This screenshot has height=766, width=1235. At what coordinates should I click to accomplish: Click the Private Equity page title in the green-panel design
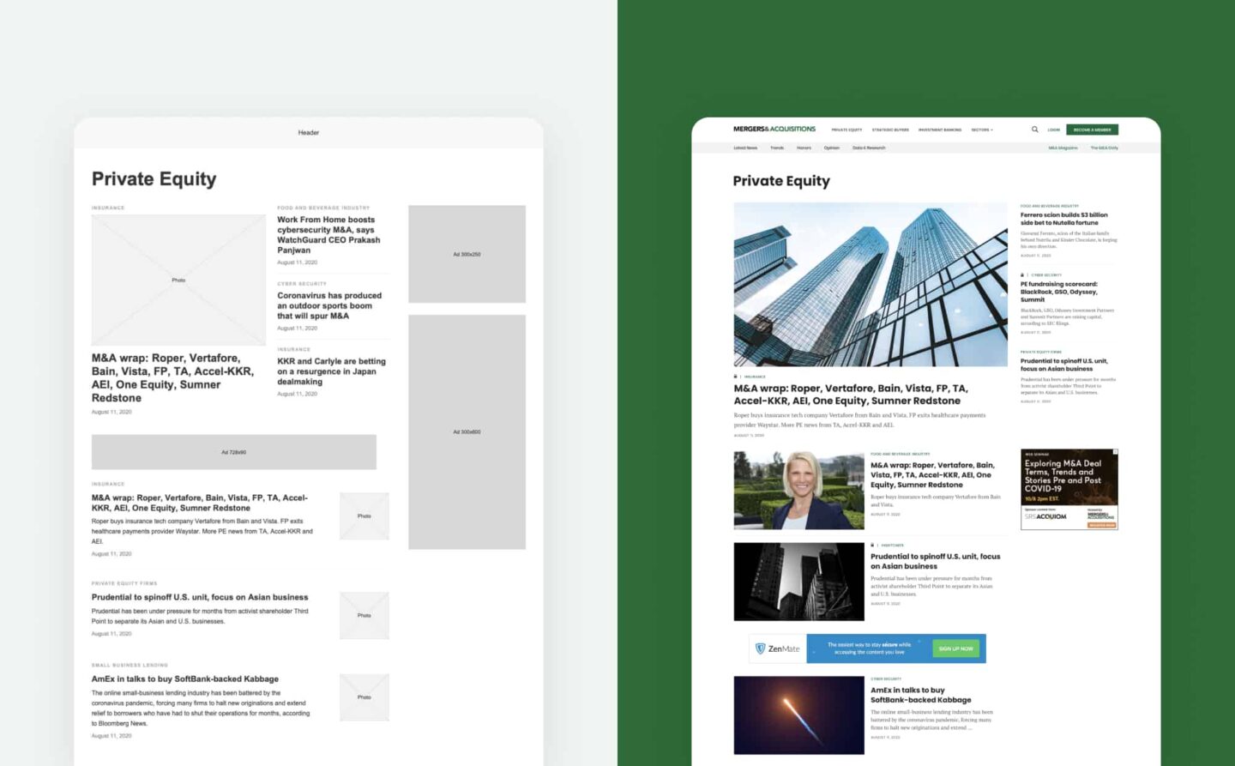click(x=781, y=181)
